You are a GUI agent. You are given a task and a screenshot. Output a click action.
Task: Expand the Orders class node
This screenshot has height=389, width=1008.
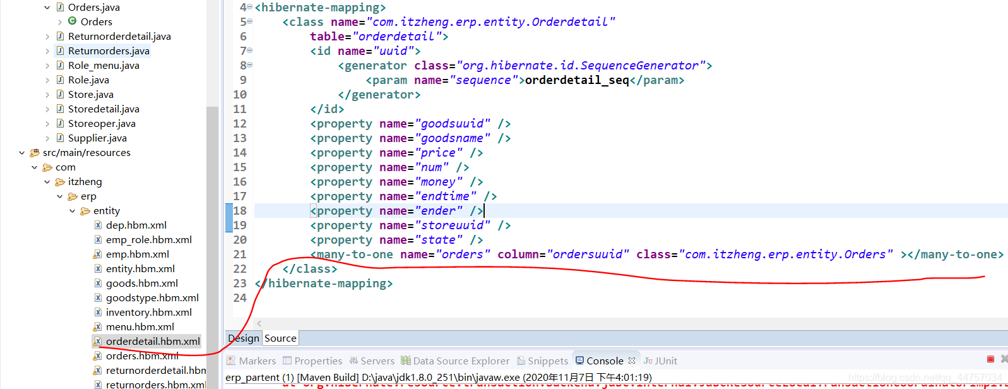pos(60,22)
